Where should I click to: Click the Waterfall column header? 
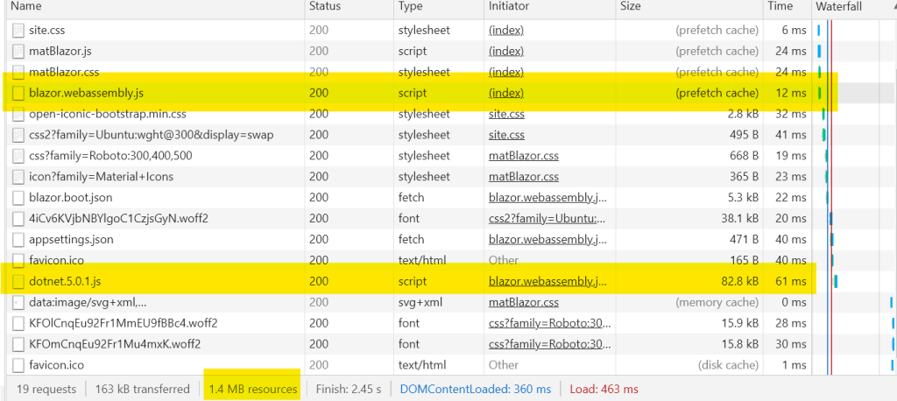tap(839, 7)
